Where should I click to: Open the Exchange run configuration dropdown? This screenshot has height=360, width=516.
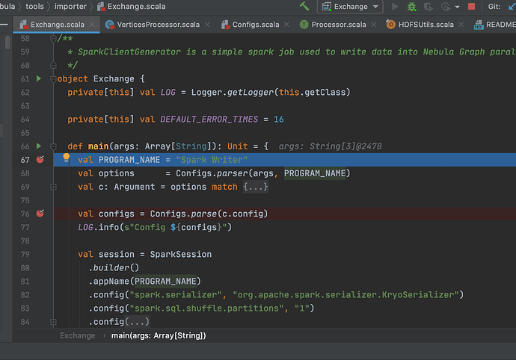(350, 7)
